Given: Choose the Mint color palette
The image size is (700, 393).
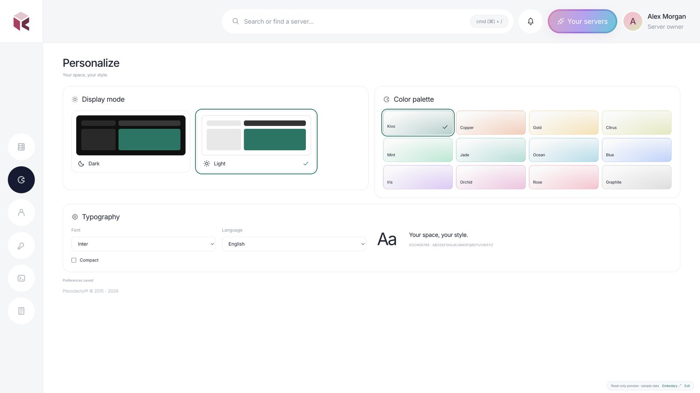Looking at the screenshot, I should tap(418, 150).
